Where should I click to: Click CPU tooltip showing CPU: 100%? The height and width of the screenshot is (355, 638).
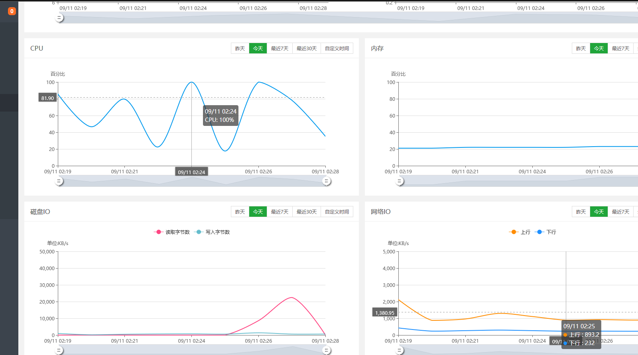[221, 116]
